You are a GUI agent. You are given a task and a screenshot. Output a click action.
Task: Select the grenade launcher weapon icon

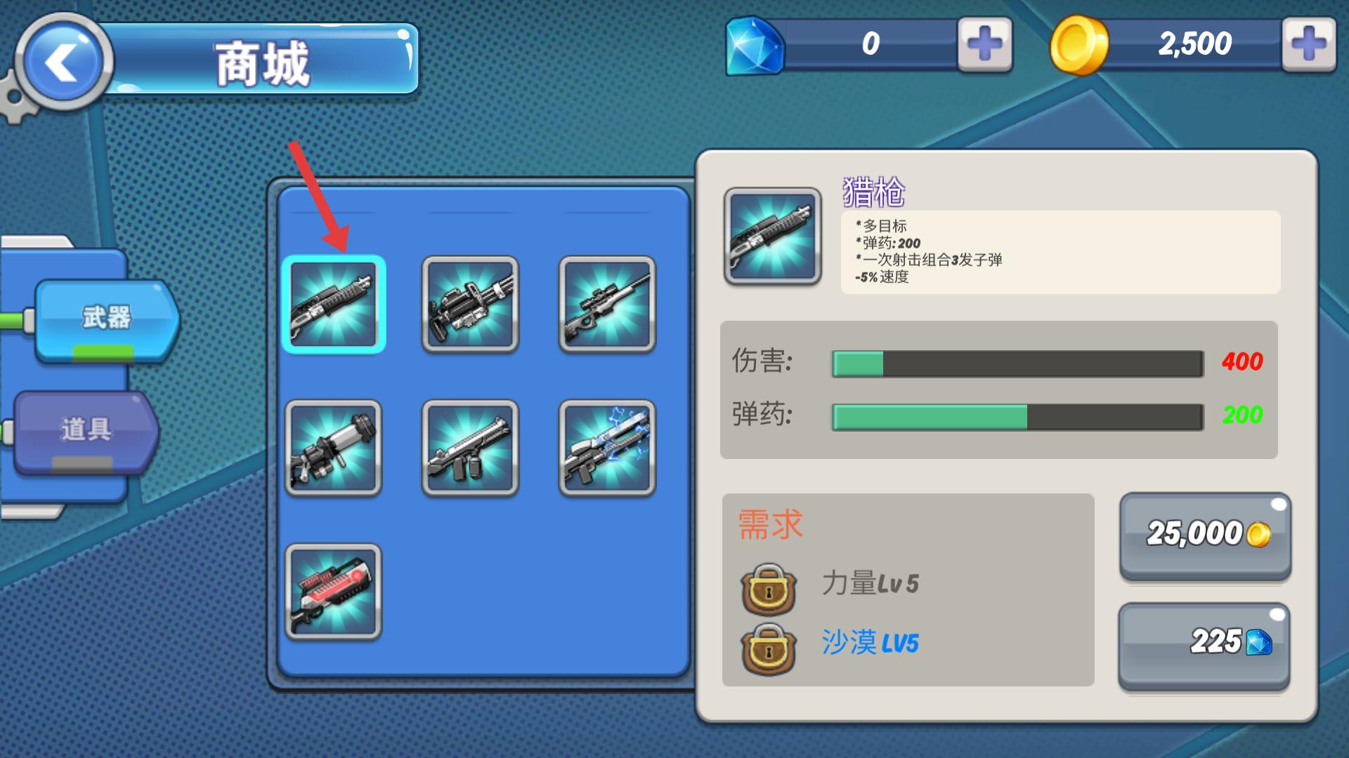pyautogui.click(x=334, y=448)
